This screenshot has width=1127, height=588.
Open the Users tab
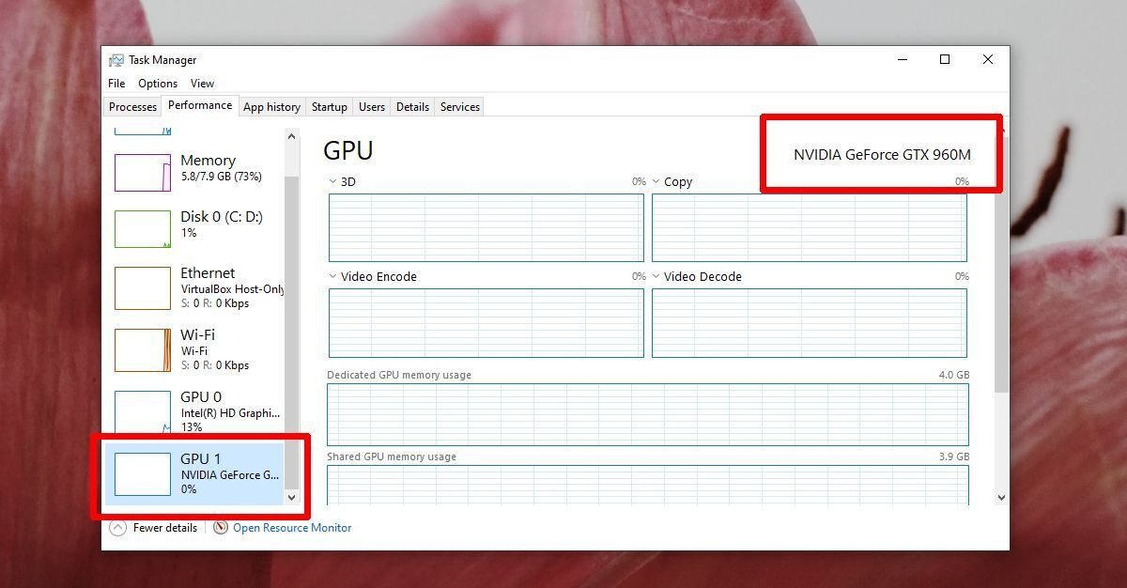(x=372, y=107)
